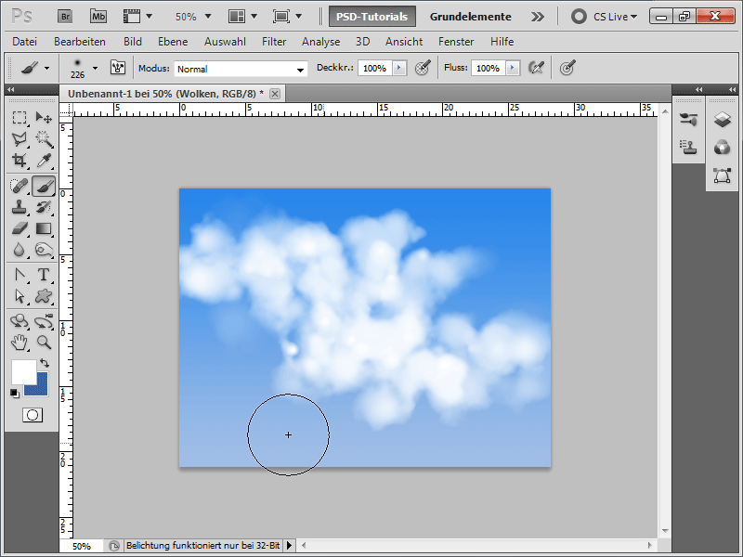Screen dimensions: 743x557
Task: Select the Rectangular Marquee tool
Action: pos(20,118)
